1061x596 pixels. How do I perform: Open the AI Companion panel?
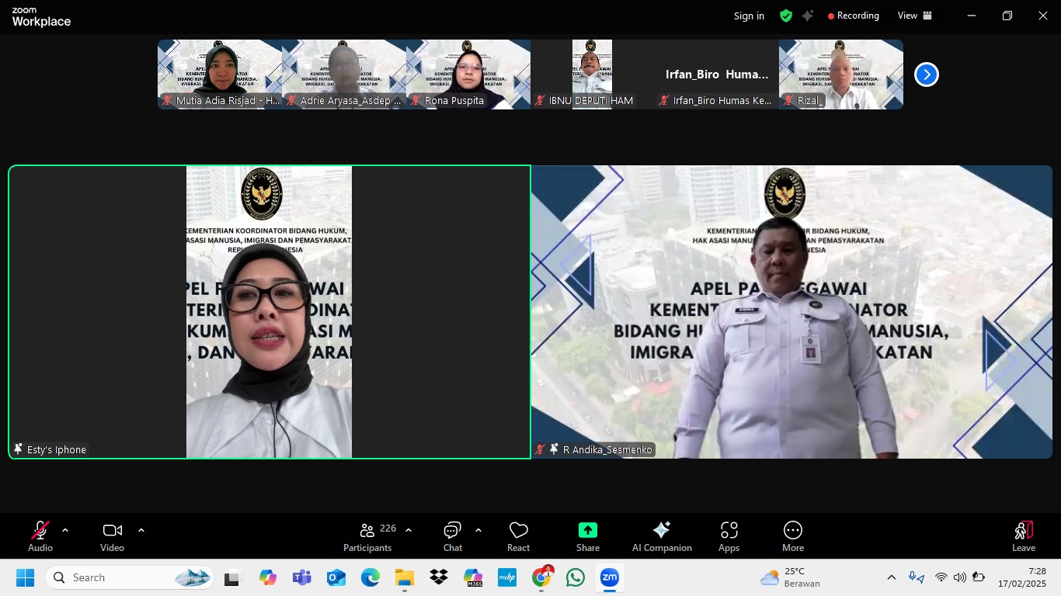coord(661,536)
